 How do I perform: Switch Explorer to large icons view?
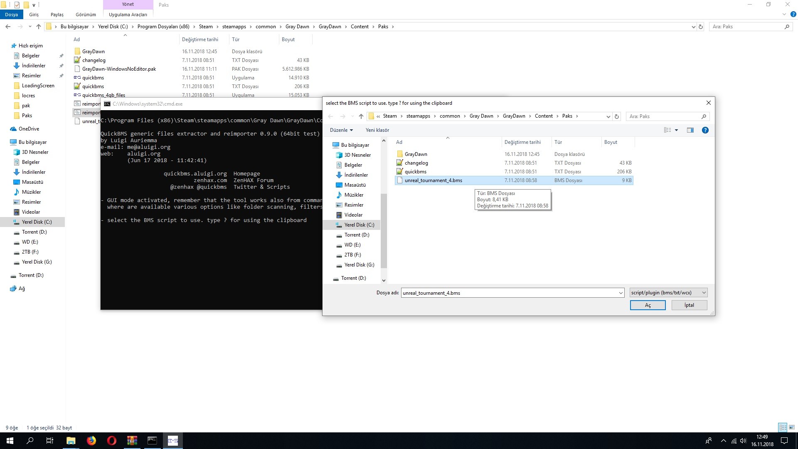pos(792,427)
